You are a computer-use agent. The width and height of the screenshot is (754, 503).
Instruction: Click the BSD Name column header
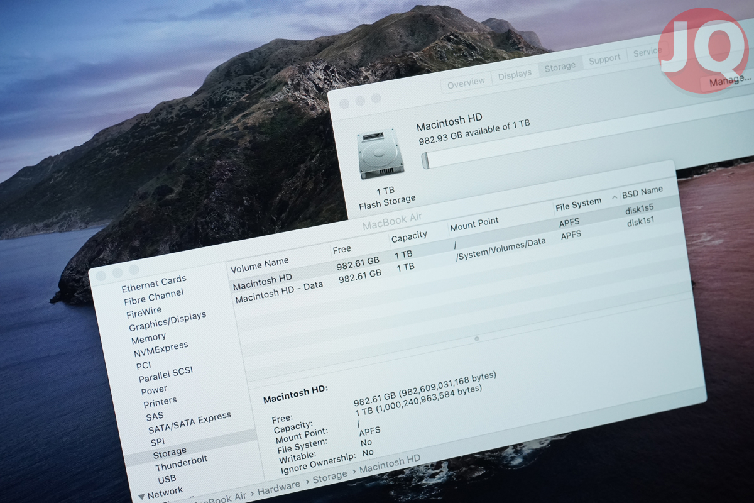(x=642, y=192)
